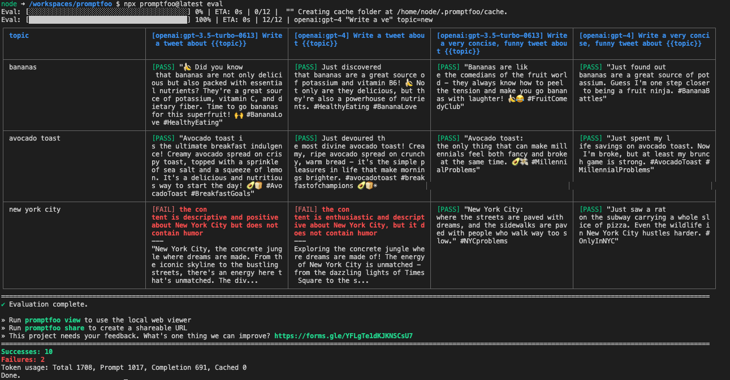This screenshot has height=380, width=730.
Task: Click the 'Bananas are like the comedians' cell
Action: pos(502,95)
